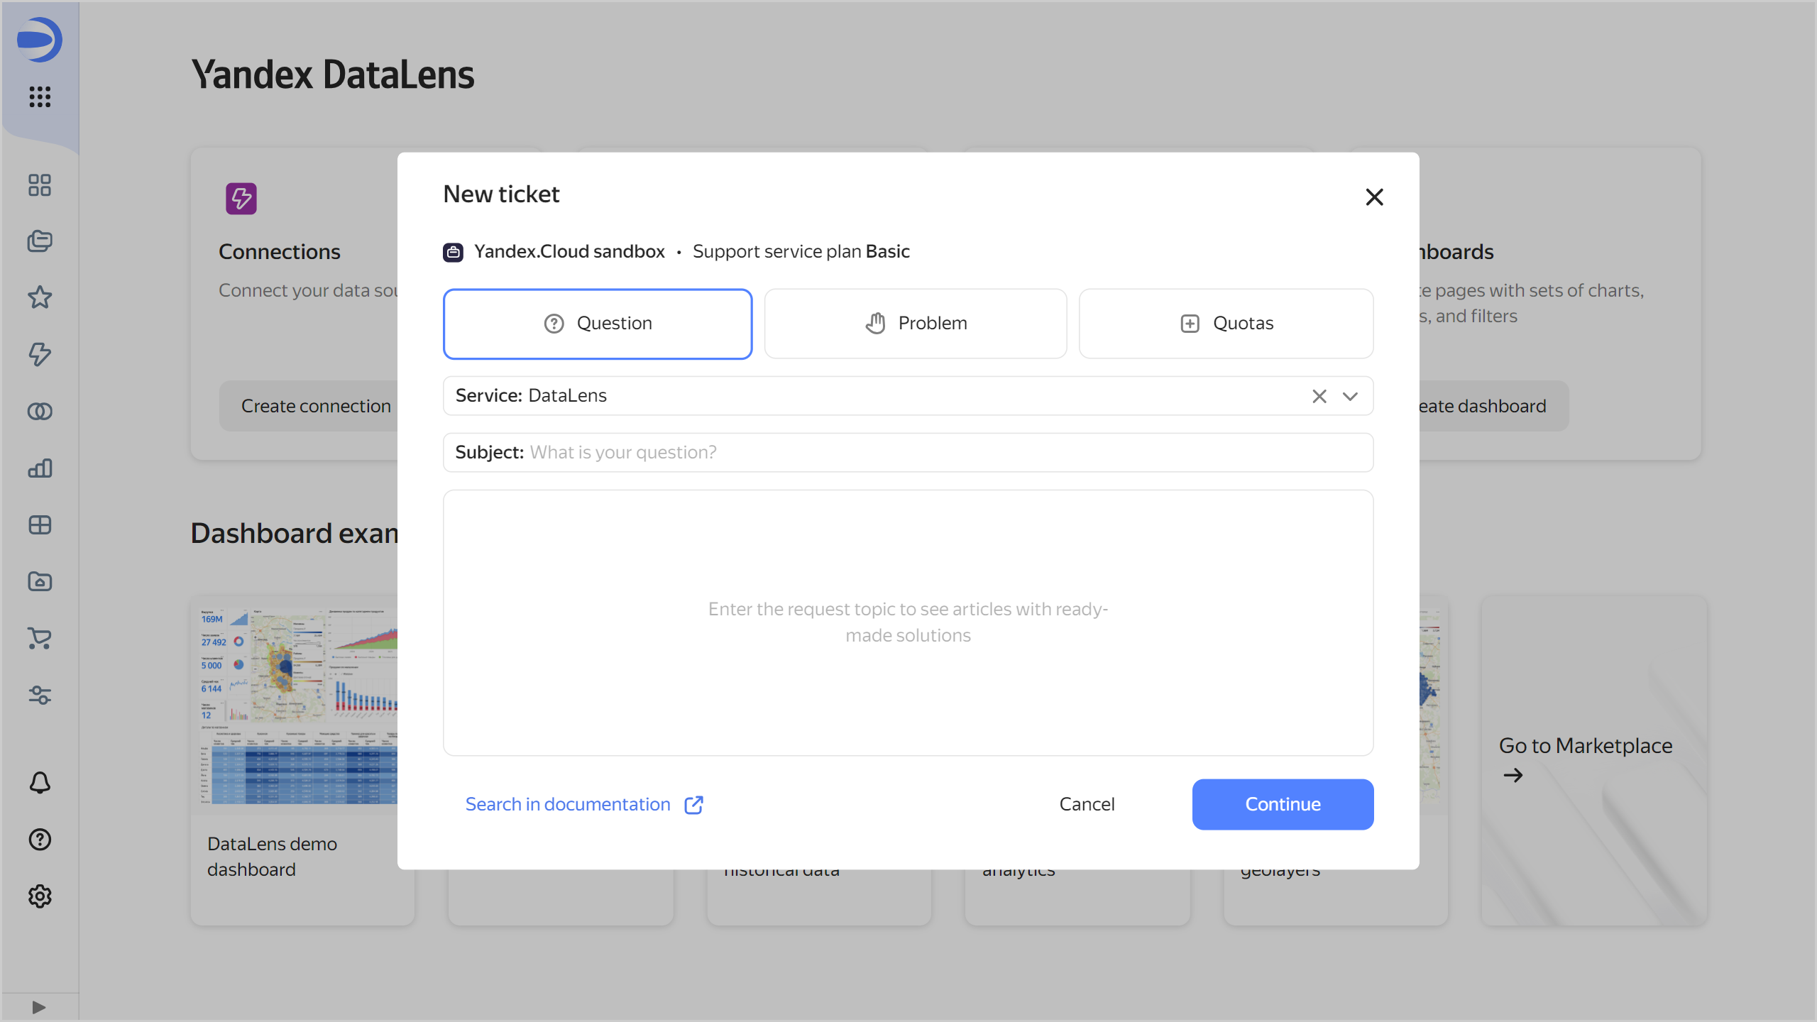Open connections lightning icon in sidebar
This screenshot has height=1022, width=1817.
40,354
